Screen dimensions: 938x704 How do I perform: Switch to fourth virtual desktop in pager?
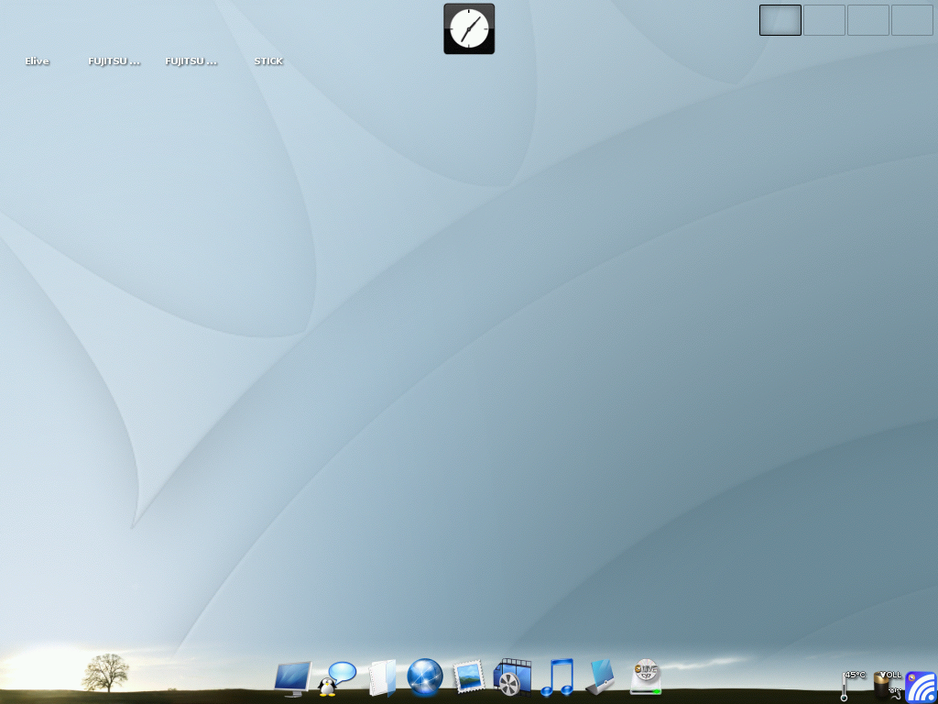coord(912,20)
